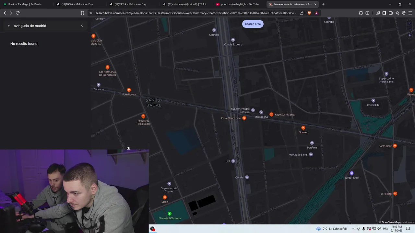Select the Koyo Sushi Sants marker
Viewport: 415px width, 233px height.
click(271, 115)
